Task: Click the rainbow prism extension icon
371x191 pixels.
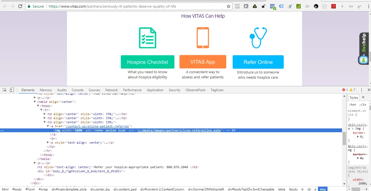Action: [255, 6]
